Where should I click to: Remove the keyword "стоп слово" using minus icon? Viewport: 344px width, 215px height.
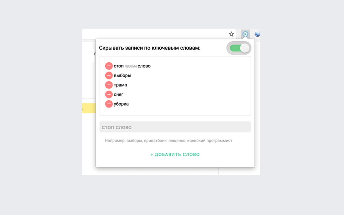(109, 66)
